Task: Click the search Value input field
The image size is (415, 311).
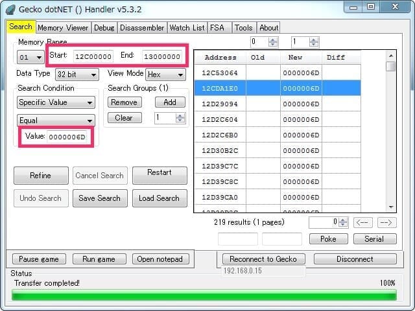Action: tap(68, 137)
